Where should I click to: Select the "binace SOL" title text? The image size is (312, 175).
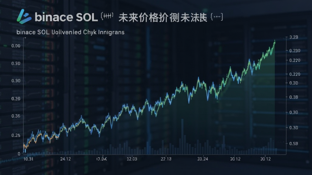(66, 17)
